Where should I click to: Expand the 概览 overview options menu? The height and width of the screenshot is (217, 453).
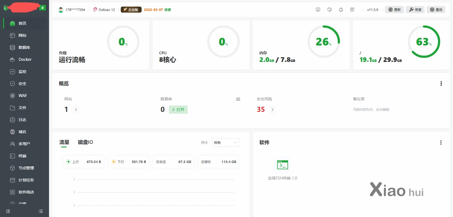(441, 84)
